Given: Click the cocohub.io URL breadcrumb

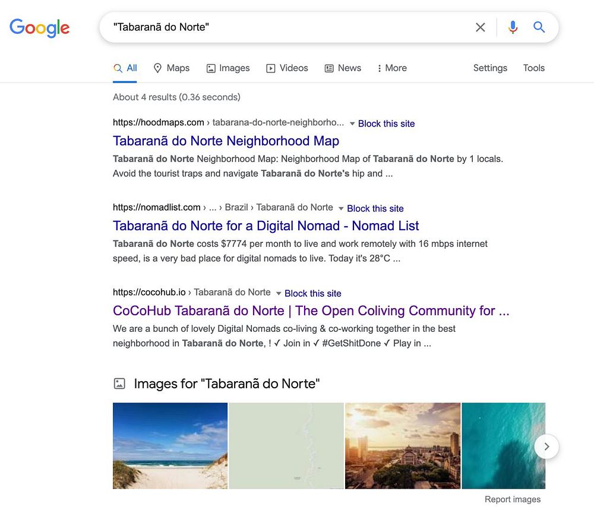Looking at the screenshot, I should (x=192, y=292).
